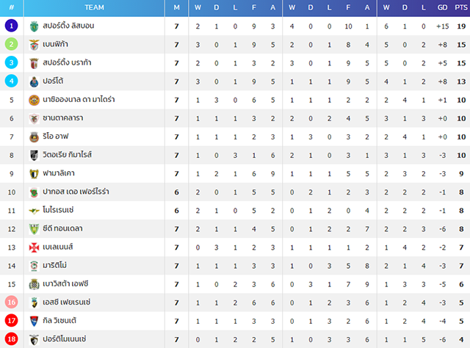Open team link ริโอ อาฟ
Image resolution: width=470 pixels, height=348 pixels.
click(x=56, y=137)
